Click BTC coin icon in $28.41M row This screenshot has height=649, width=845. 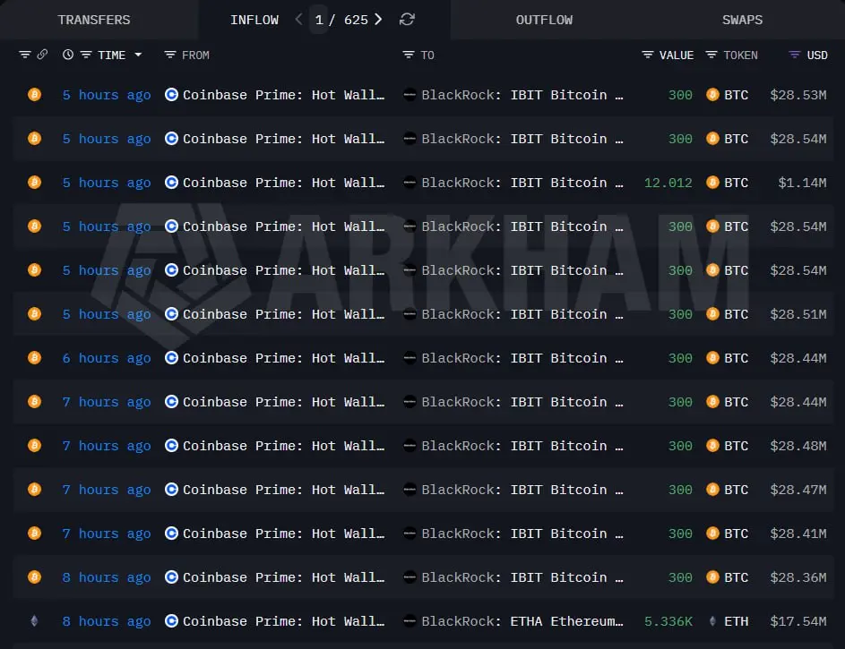click(712, 534)
